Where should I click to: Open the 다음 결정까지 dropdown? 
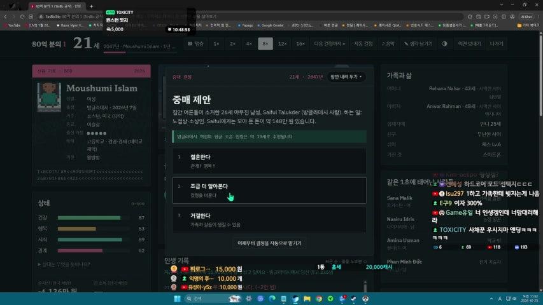pyautogui.click(x=329, y=44)
